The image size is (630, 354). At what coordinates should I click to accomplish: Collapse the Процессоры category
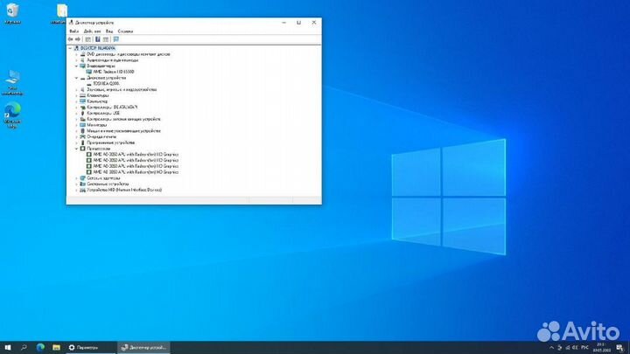(76, 149)
